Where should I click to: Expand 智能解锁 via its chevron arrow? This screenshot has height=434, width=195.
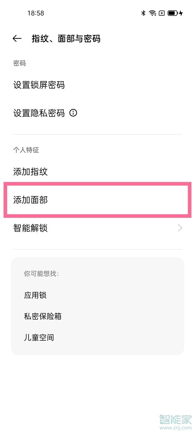pos(180,228)
